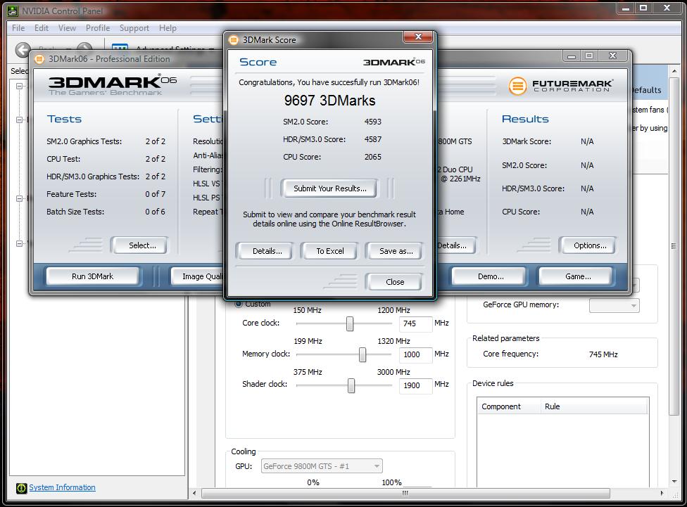
Task: Minimize the 3DMark06 Professional Edition window
Action: [x=572, y=56]
